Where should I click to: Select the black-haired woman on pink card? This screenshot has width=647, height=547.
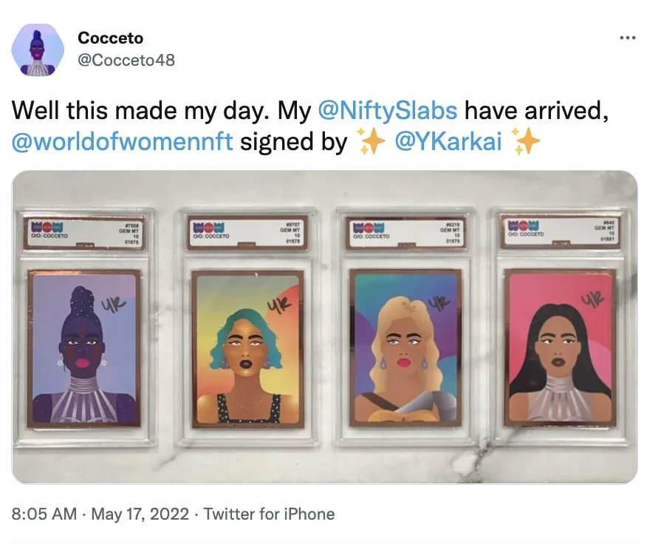pyautogui.click(x=560, y=347)
